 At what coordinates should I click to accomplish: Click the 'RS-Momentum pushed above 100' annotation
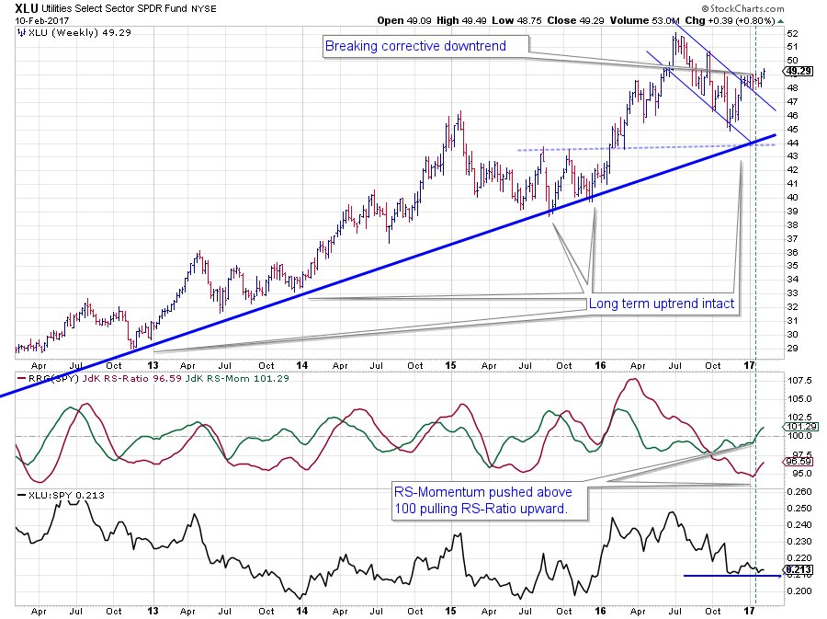(x=489, y=500)
